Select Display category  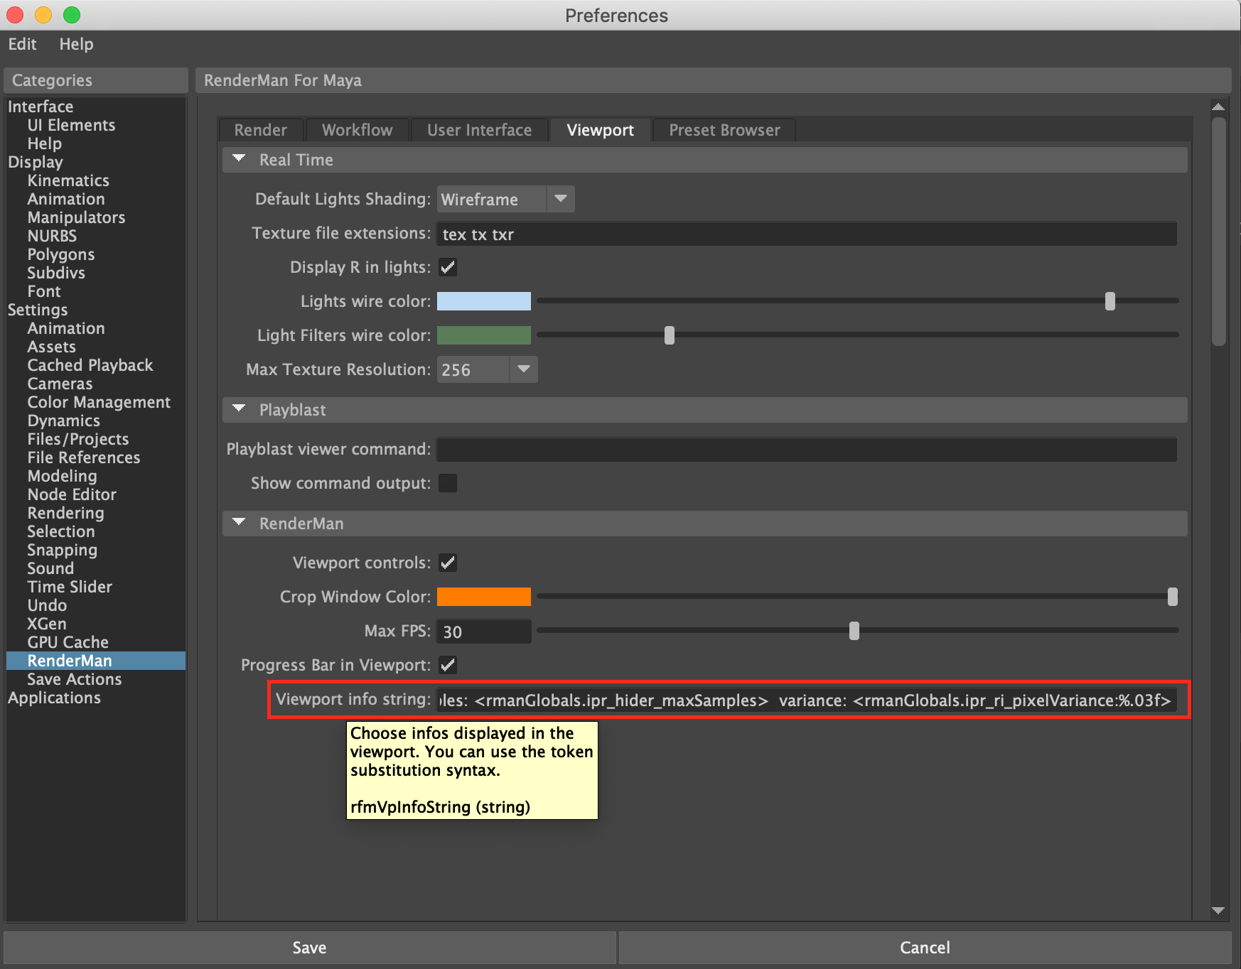point(36,162)
